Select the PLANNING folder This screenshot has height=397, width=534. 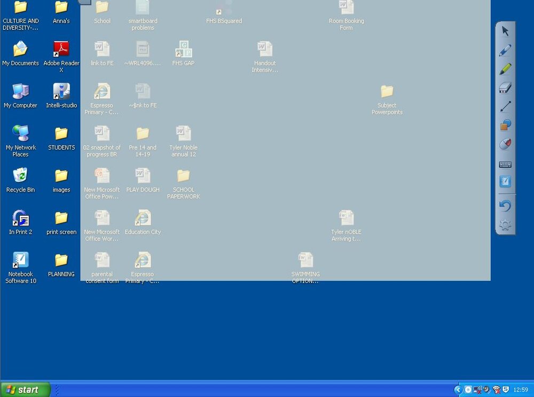[61, 265]
